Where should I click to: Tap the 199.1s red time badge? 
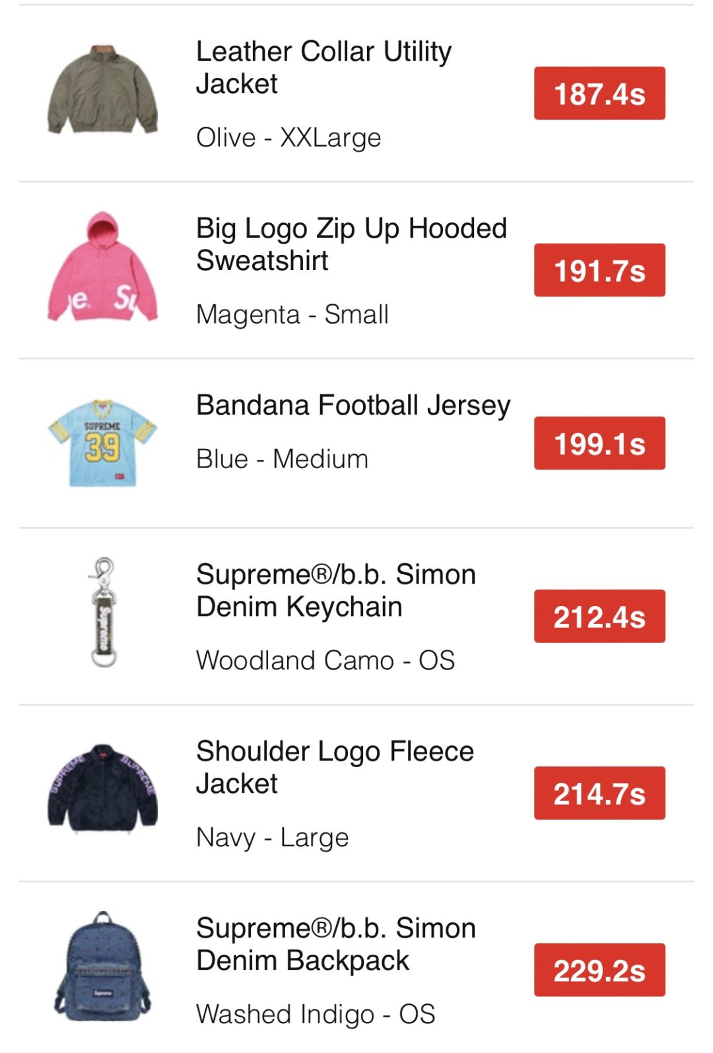click(599, 443)
